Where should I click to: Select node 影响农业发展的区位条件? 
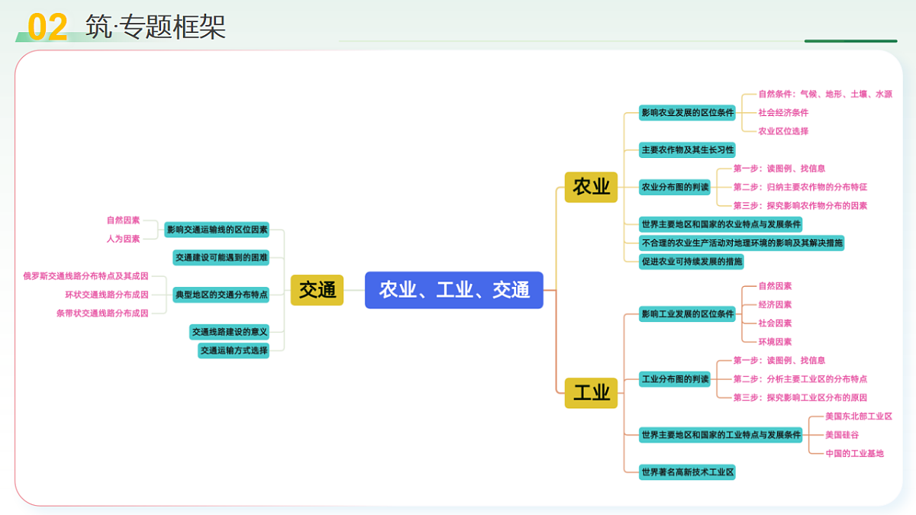click(688, 113)
